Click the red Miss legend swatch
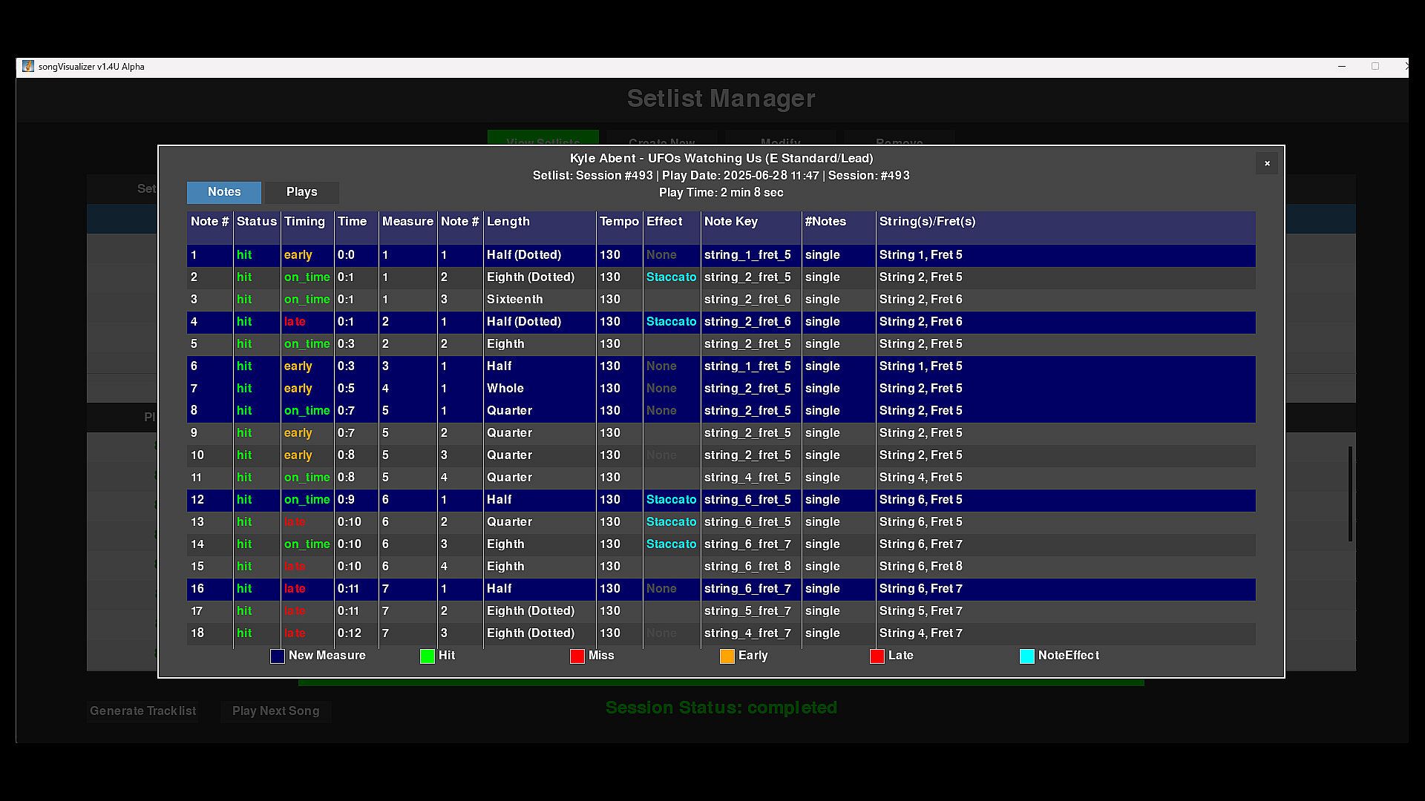The image size is (1425, 801). click(577, 656)
